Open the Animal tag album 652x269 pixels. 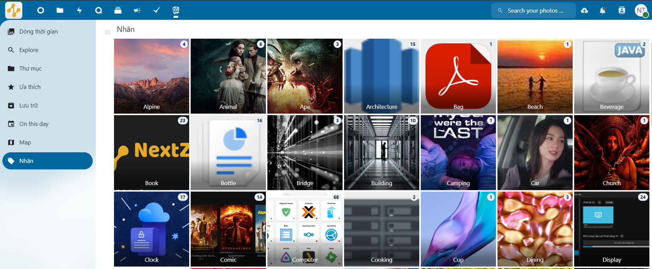pyautogui.click(x=228, y=76)
